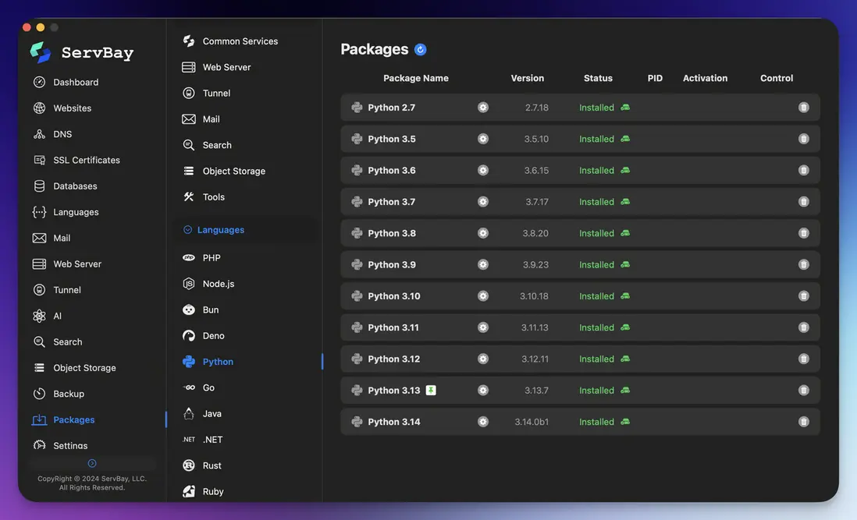Collapse the Languages section header
Image resolution: width=857 pixels, height=520 pixels.
tap(220, 230)
